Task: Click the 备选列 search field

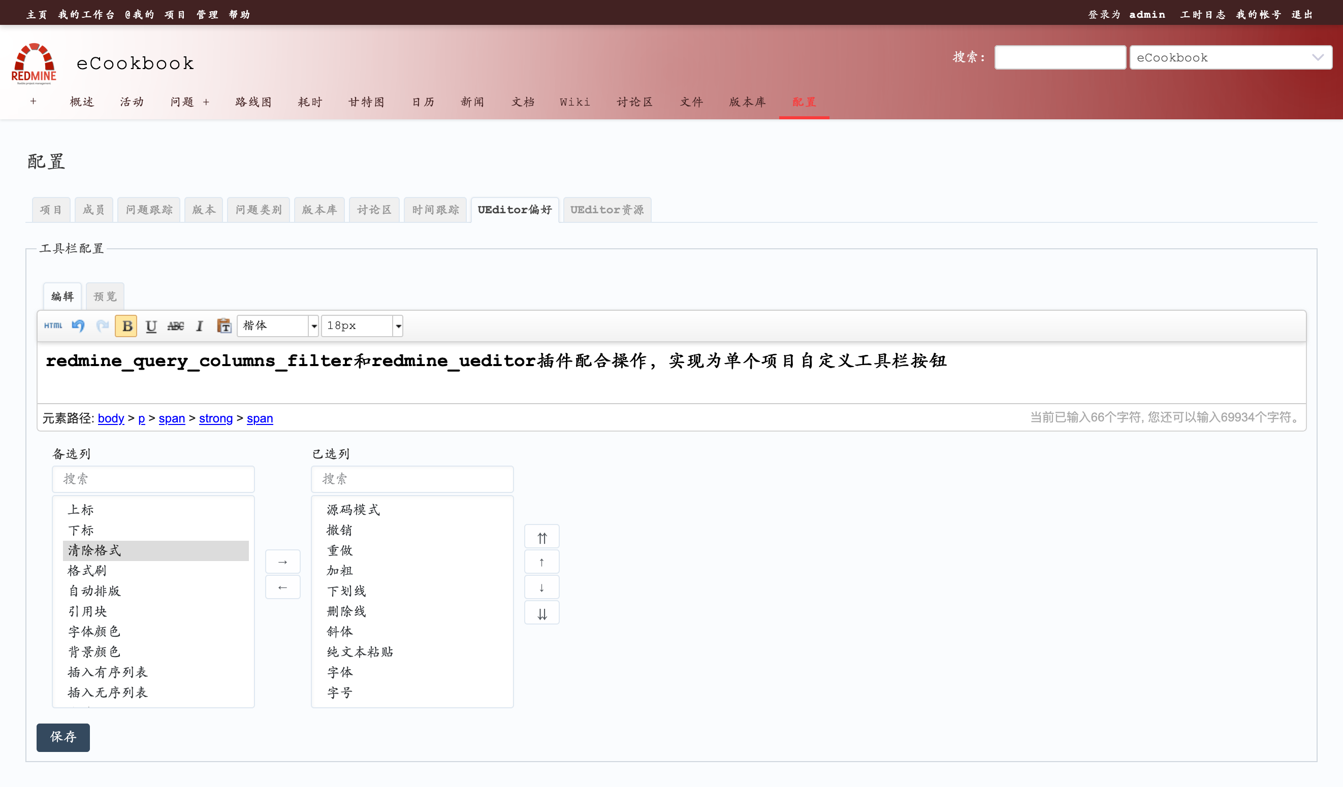Action: click(x=153, y=479)
